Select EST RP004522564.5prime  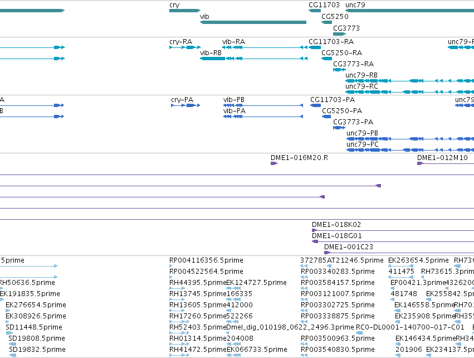pyautogui.click(x=206, y=272)
